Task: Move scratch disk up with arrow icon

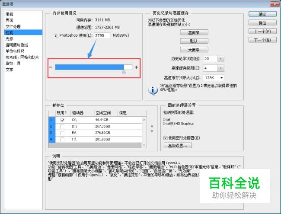Action: [152, 126]
